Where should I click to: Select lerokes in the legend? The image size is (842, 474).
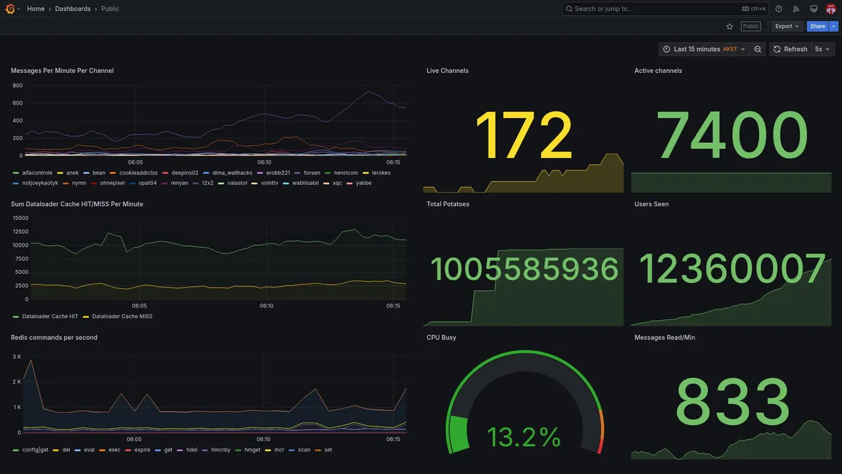[x=382, y=173]
